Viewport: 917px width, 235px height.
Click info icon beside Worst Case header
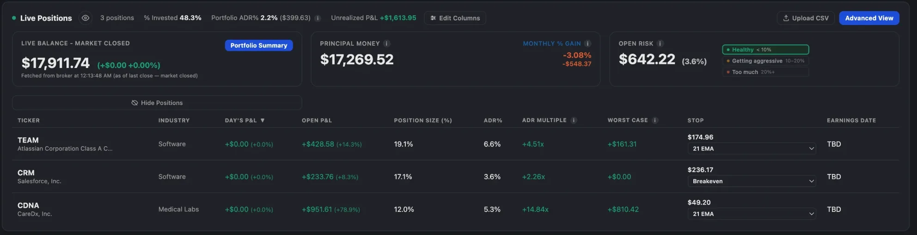tap(655, 120)
